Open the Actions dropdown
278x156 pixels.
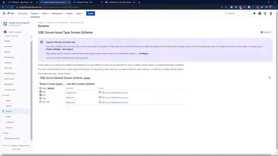pos(266,32)
